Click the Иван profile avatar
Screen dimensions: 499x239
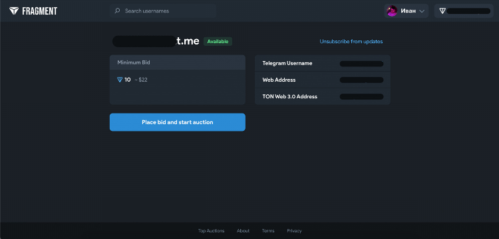[392, 11]
